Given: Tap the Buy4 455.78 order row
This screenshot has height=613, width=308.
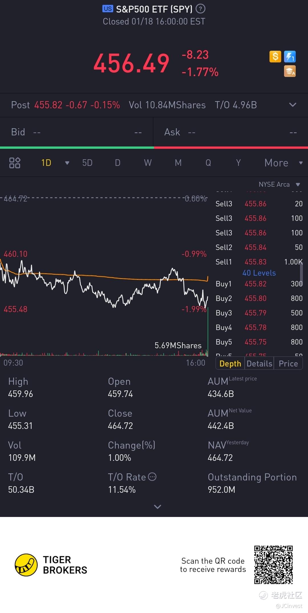Looking at the screenshot, I should click(259, 327).
